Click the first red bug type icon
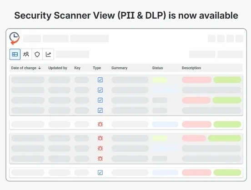Viewport: 251px width, 190px height. point(100,124)
